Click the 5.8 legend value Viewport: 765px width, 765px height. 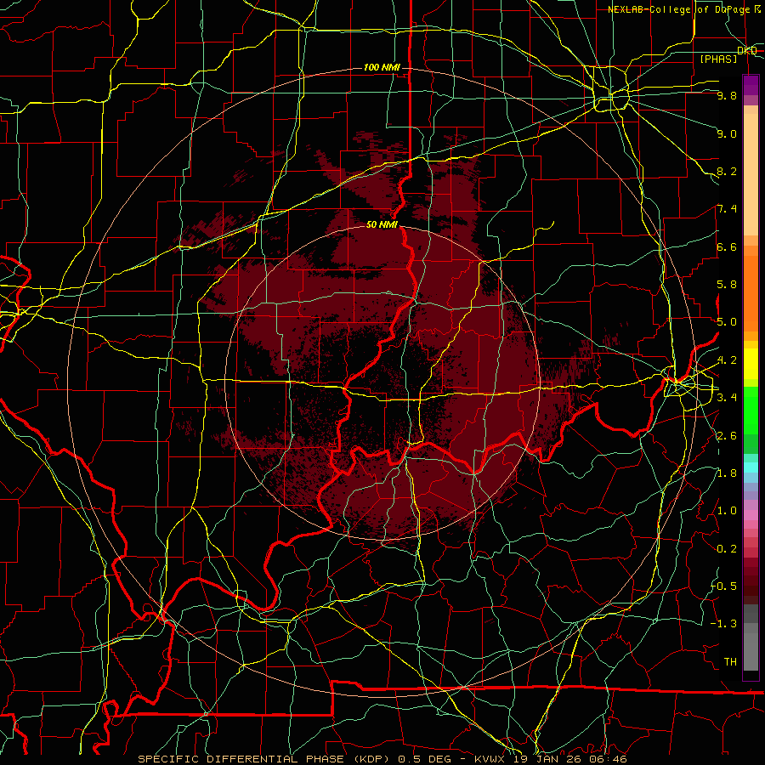727,285
